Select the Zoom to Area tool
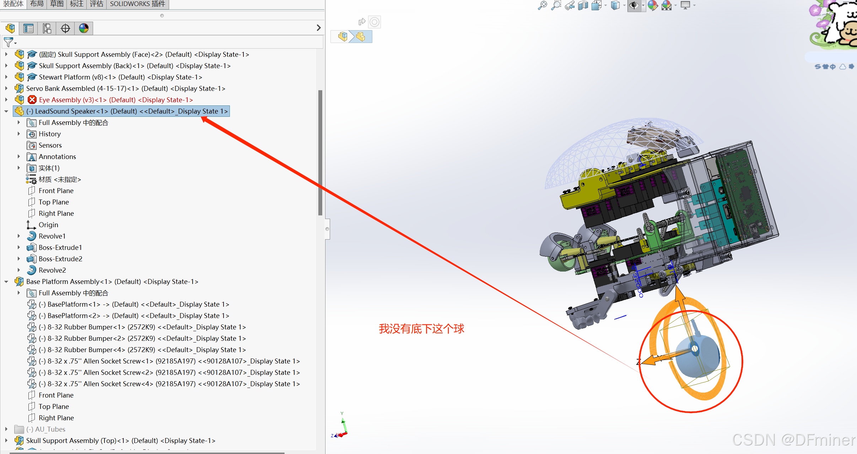857x454 pixels. [556, 5]
